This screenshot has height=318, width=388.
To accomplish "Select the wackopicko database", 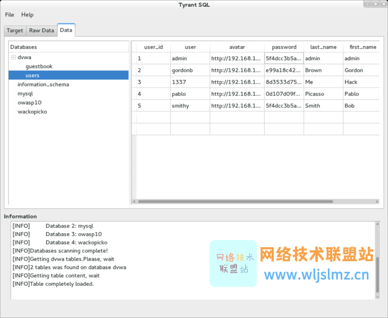I will (x=32, y=111).
